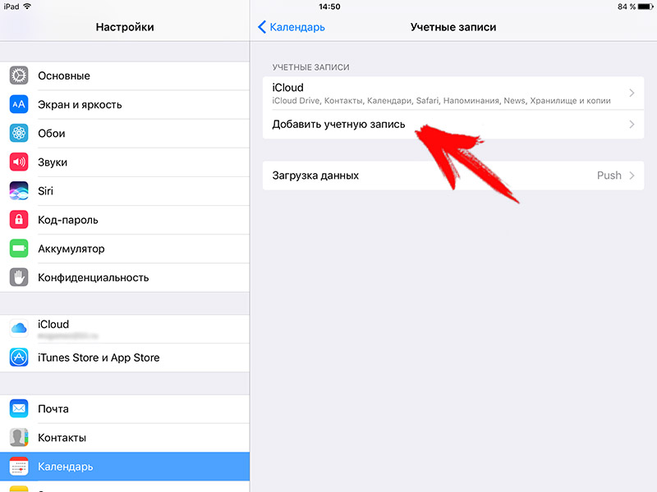This screenshot has height=492, width=657.
Task: Tap the Код-пароль lock icon
Action: tap(19, 220)
